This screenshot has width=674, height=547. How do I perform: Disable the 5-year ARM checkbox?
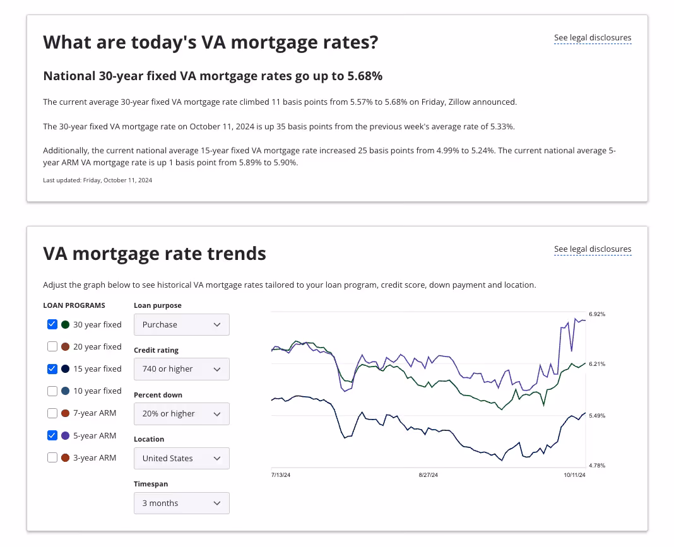click(x=52, y=435)
